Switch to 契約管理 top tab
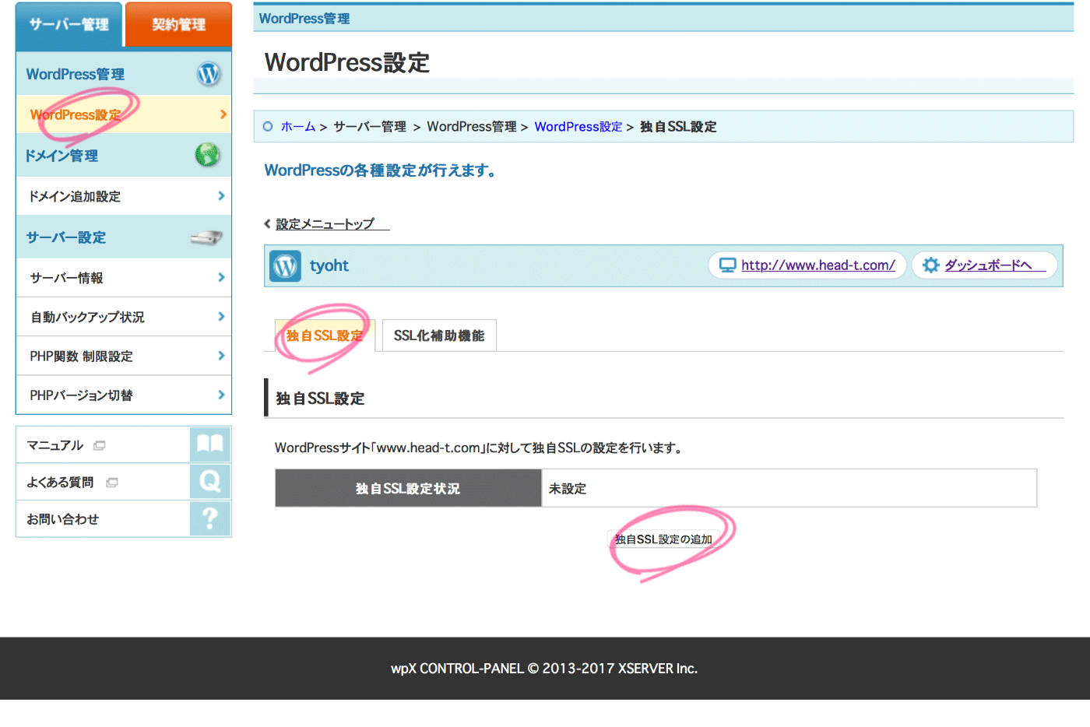1090x727 pixels. coord(178,25)
